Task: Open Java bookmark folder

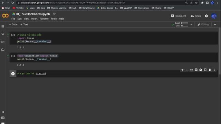Action: (x=41, y=8)
